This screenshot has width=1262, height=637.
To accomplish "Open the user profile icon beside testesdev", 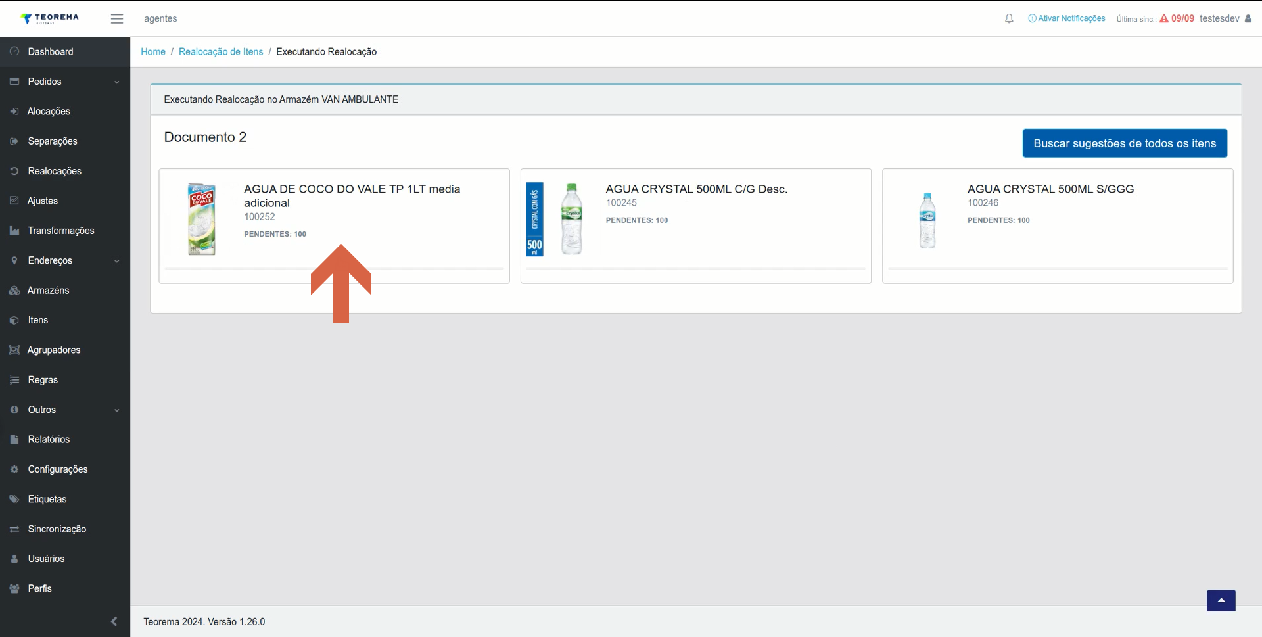I will (x=1248, y=18).
